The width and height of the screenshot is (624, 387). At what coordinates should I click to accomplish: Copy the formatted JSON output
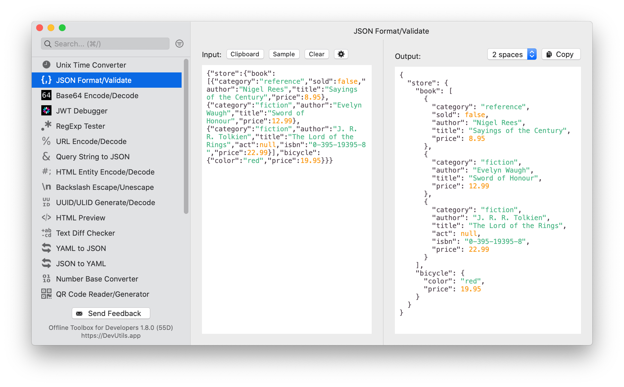click(x=561, y=54)
